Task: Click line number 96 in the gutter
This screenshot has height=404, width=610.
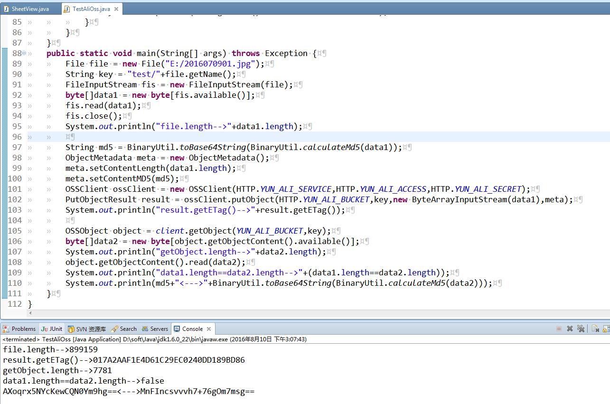Action: coord(17,137)
